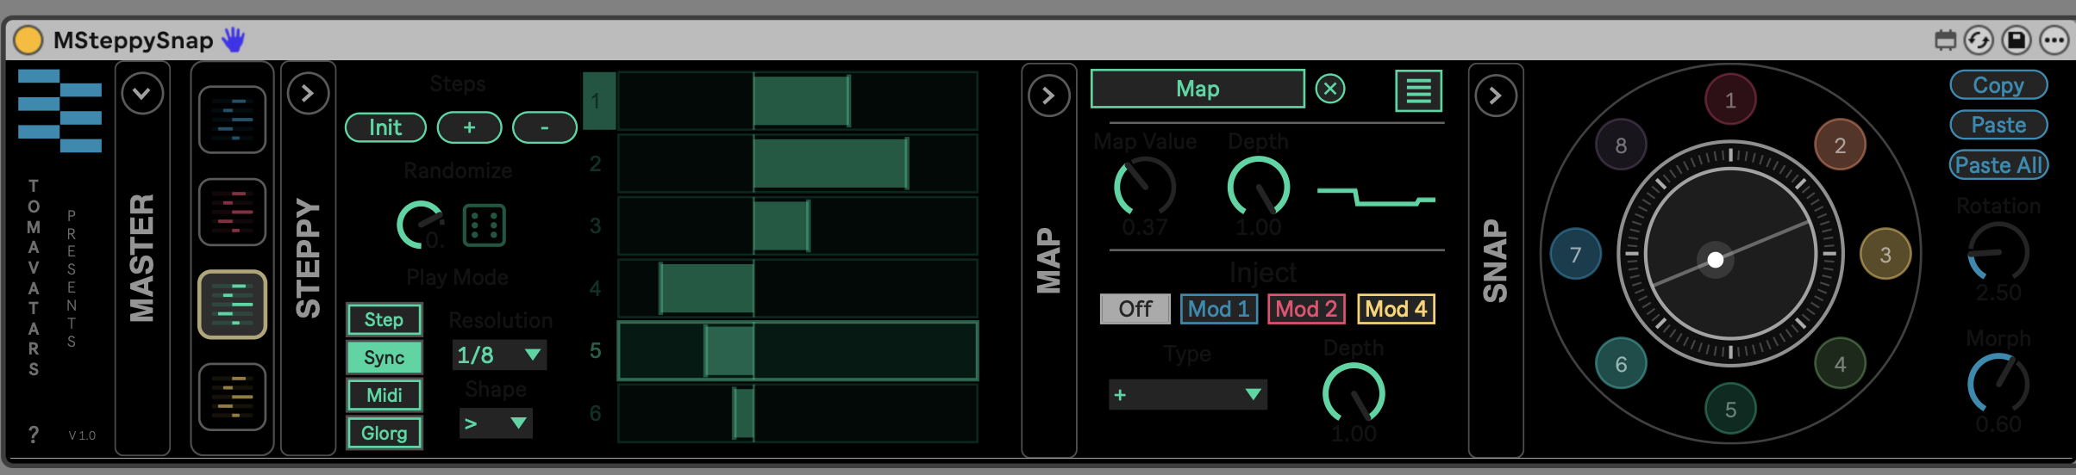The height and width of the screenshot is (475, 2076).
Task: Click the Init steps button
Action: click(385, 127)
